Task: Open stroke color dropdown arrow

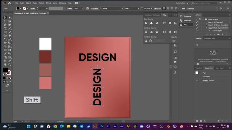Action: 27,8
